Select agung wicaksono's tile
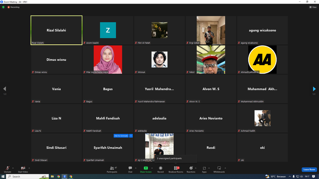This screenshot has width=319, height=179. (262, 30)
